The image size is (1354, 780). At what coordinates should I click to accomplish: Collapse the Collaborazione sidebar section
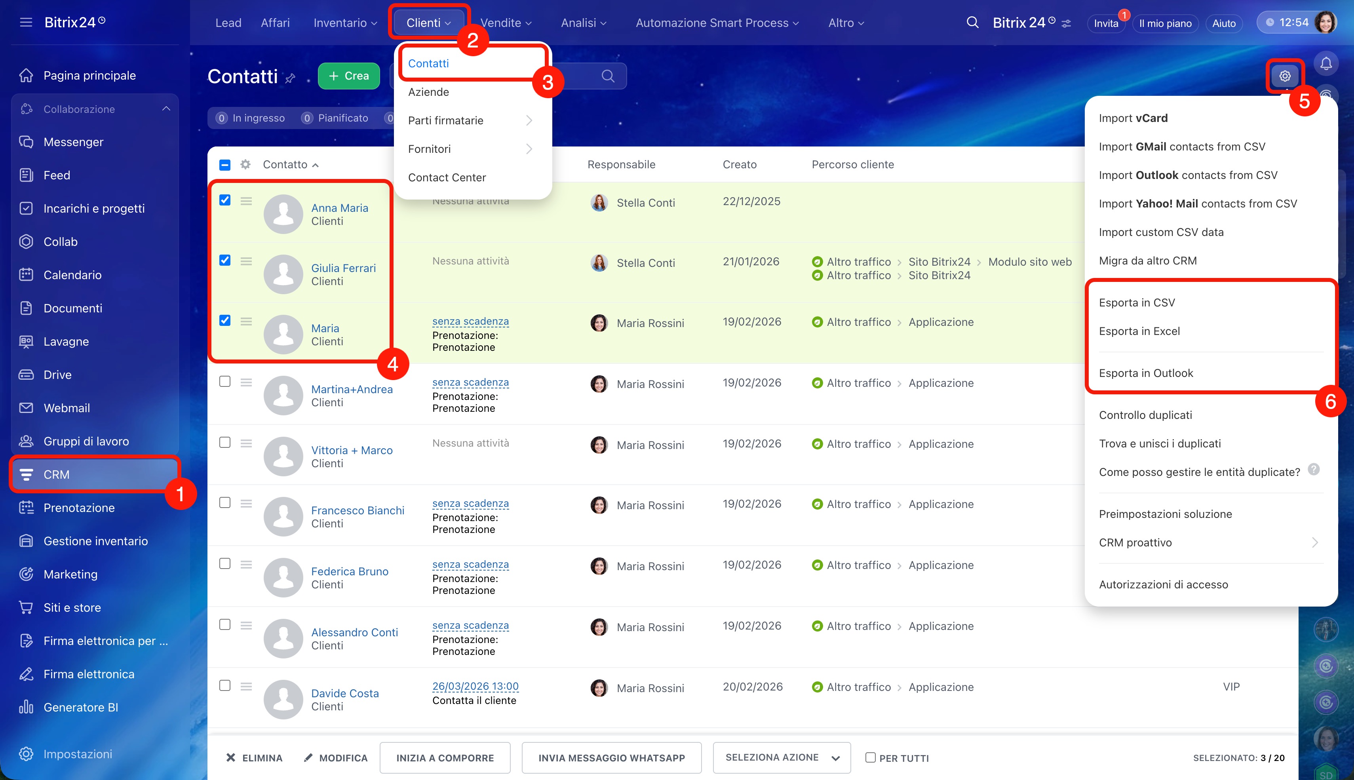166,109
